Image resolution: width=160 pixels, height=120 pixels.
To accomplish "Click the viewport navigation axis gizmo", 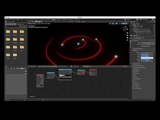I will point(125,28).
